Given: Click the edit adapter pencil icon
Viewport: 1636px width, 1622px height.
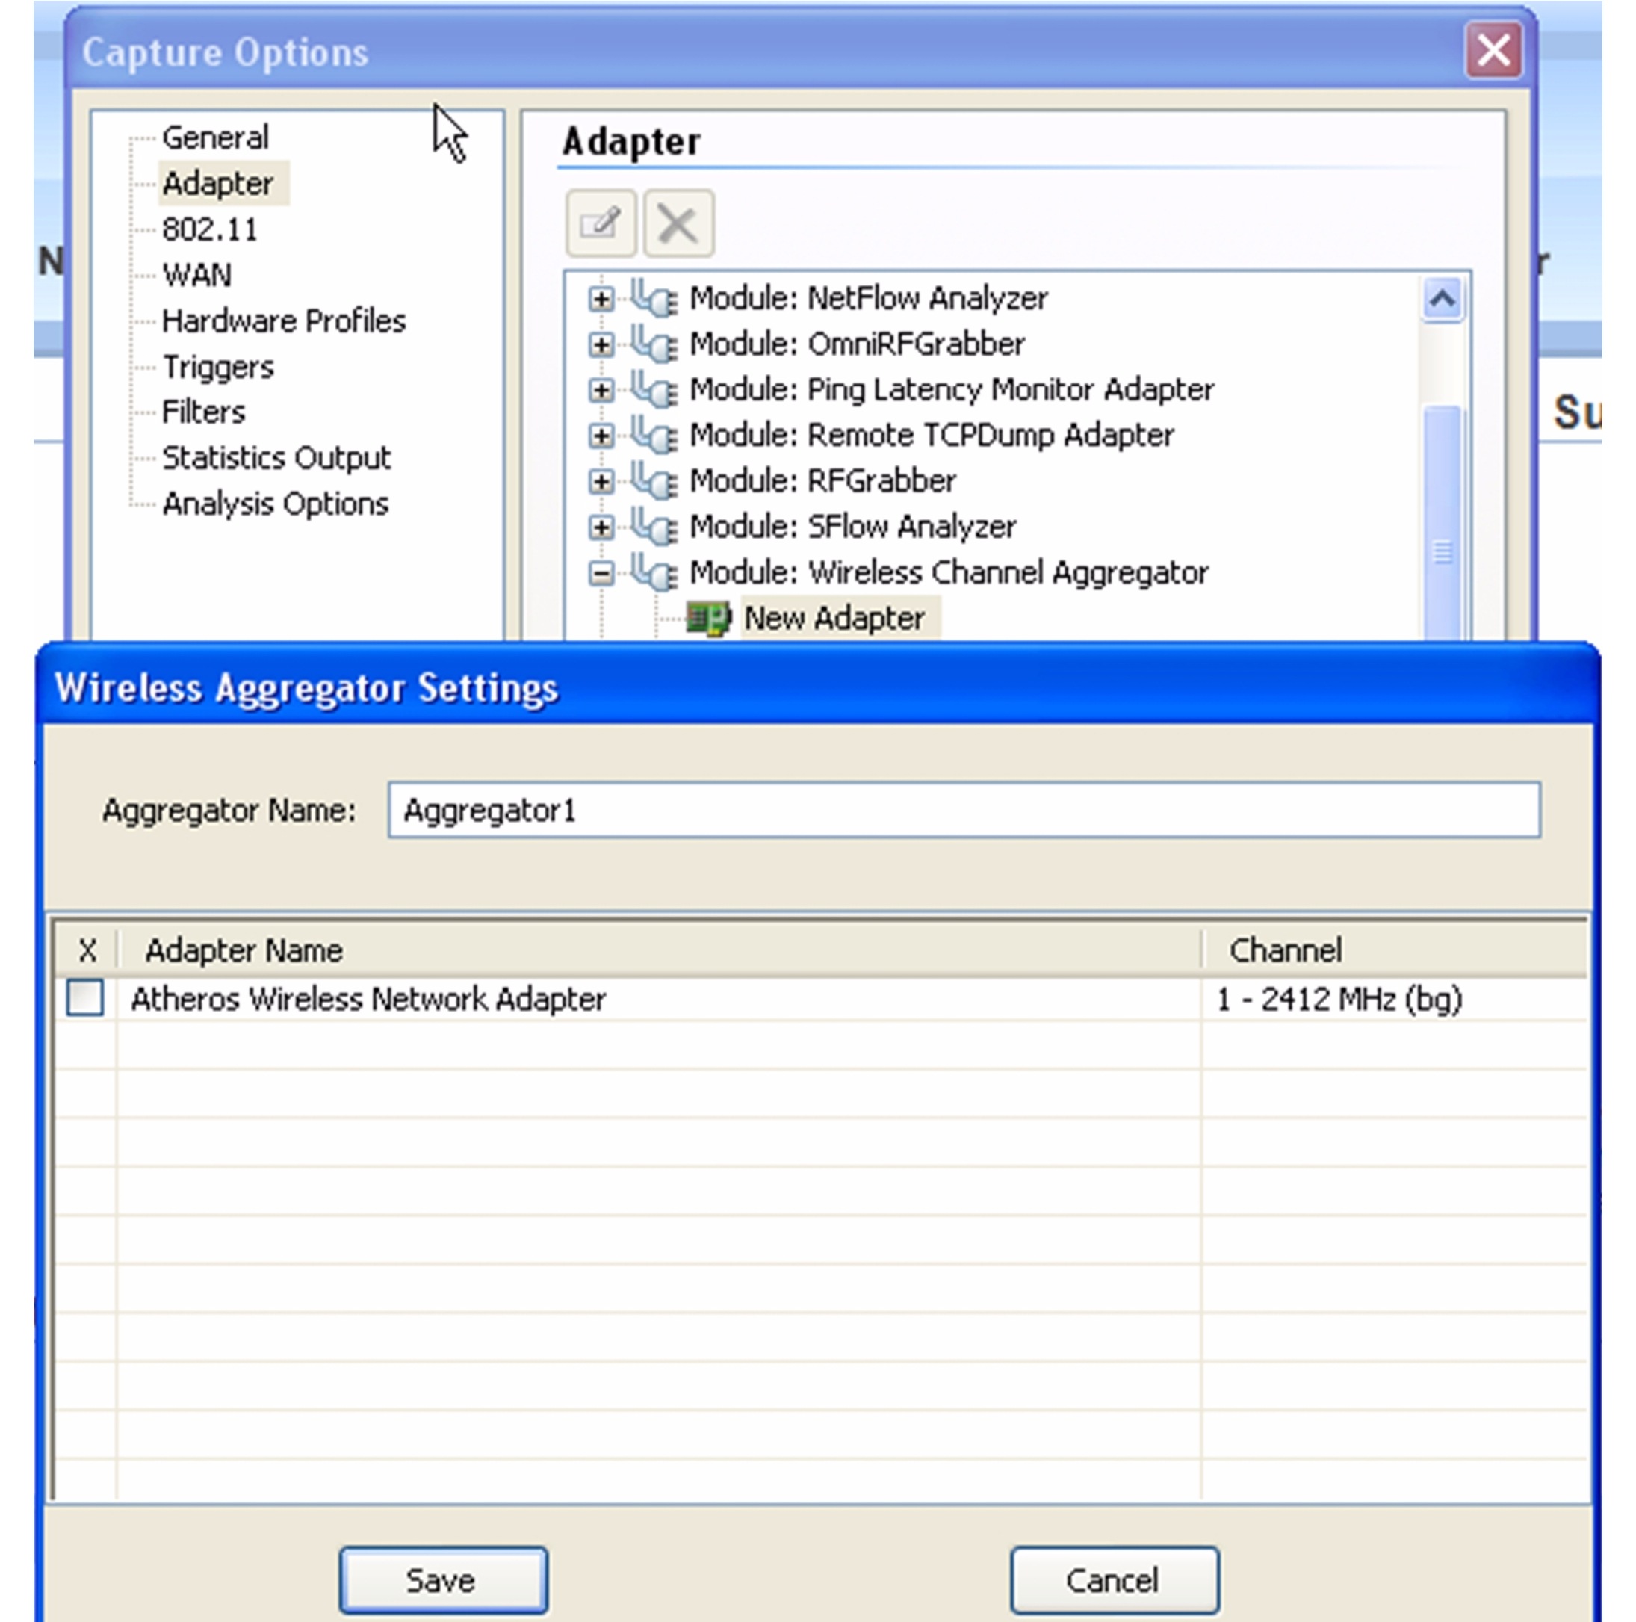Looking at the screenshot, I should [601, 223].
